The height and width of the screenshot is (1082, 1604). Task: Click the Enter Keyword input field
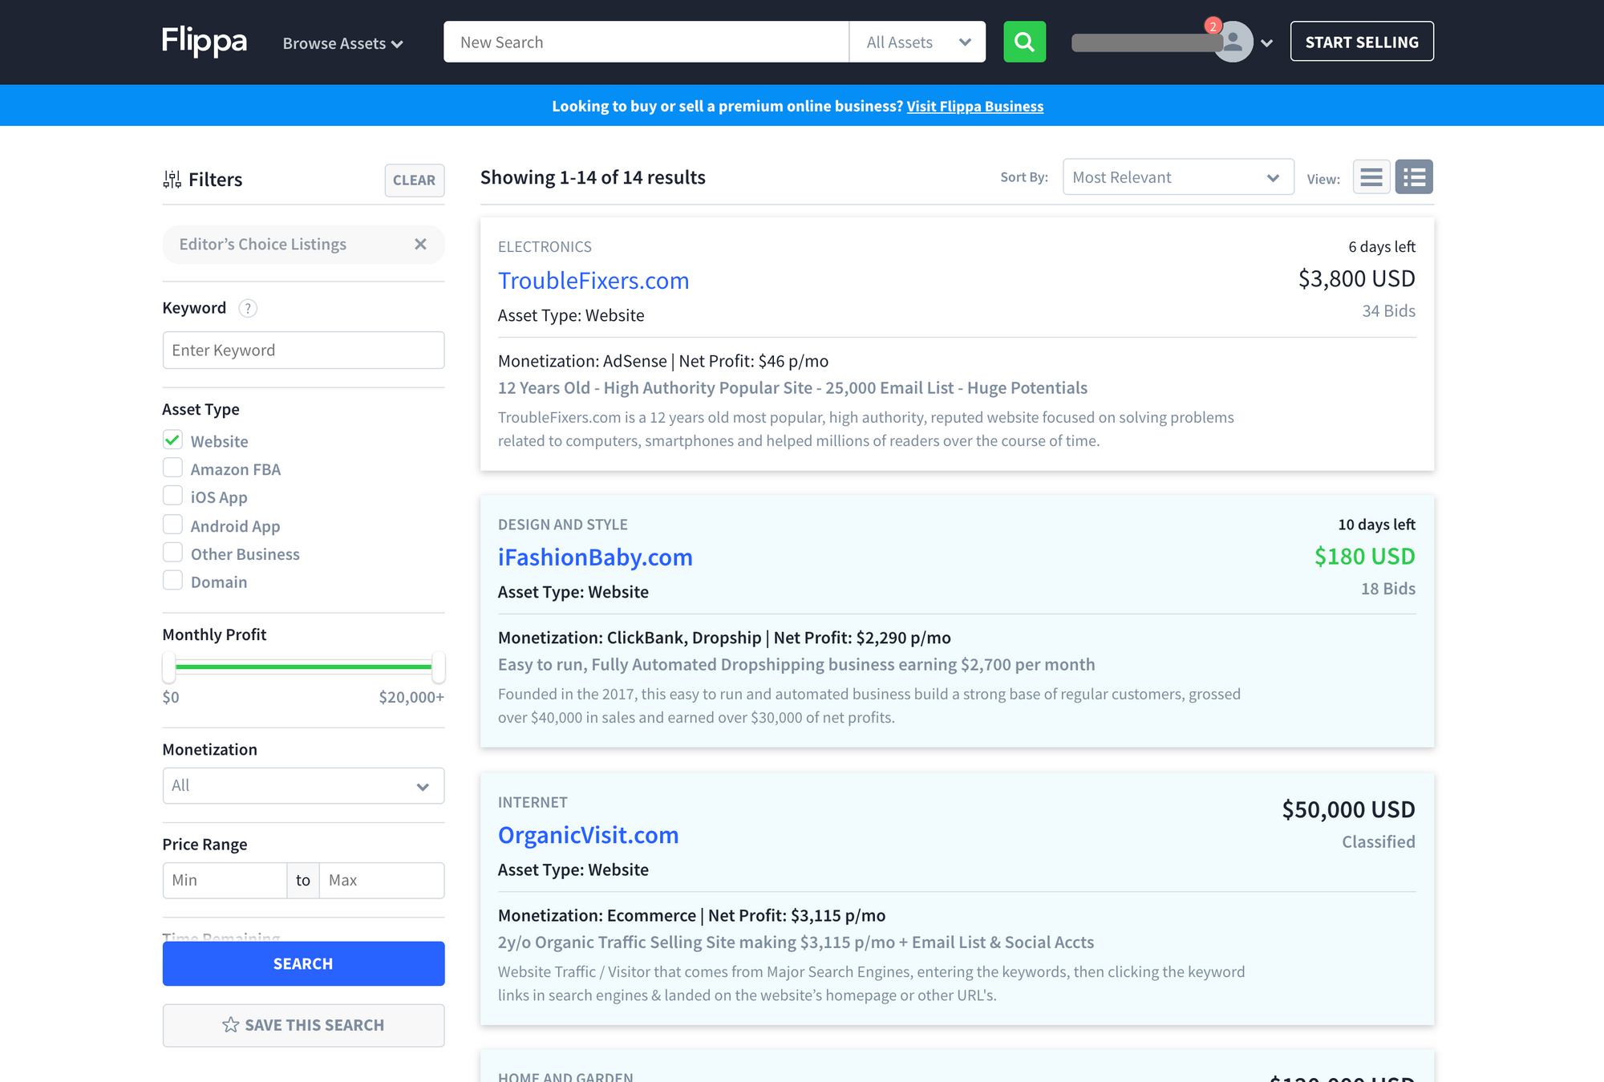coord(303,351)
